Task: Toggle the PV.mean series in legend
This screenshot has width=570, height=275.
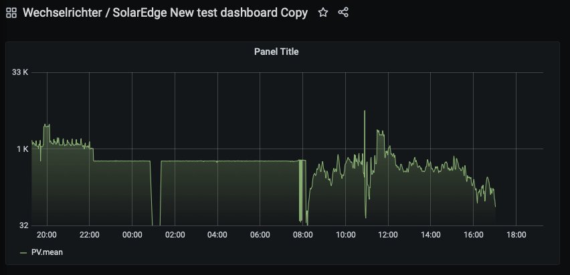Action: tap(46, 252)
